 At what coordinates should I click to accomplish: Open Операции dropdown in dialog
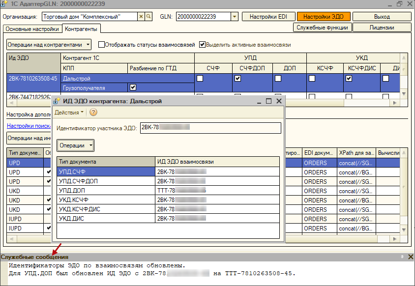pos(75,145)
